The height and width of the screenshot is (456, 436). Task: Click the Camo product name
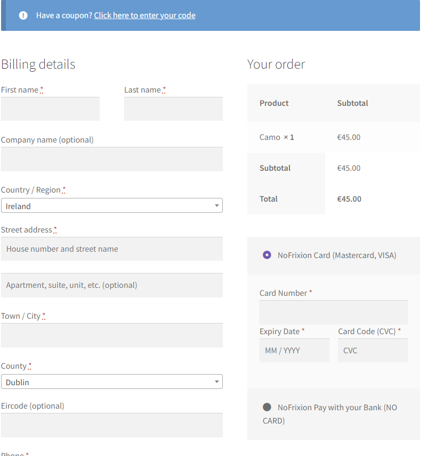pyautogui.click(x=268, y=137)
